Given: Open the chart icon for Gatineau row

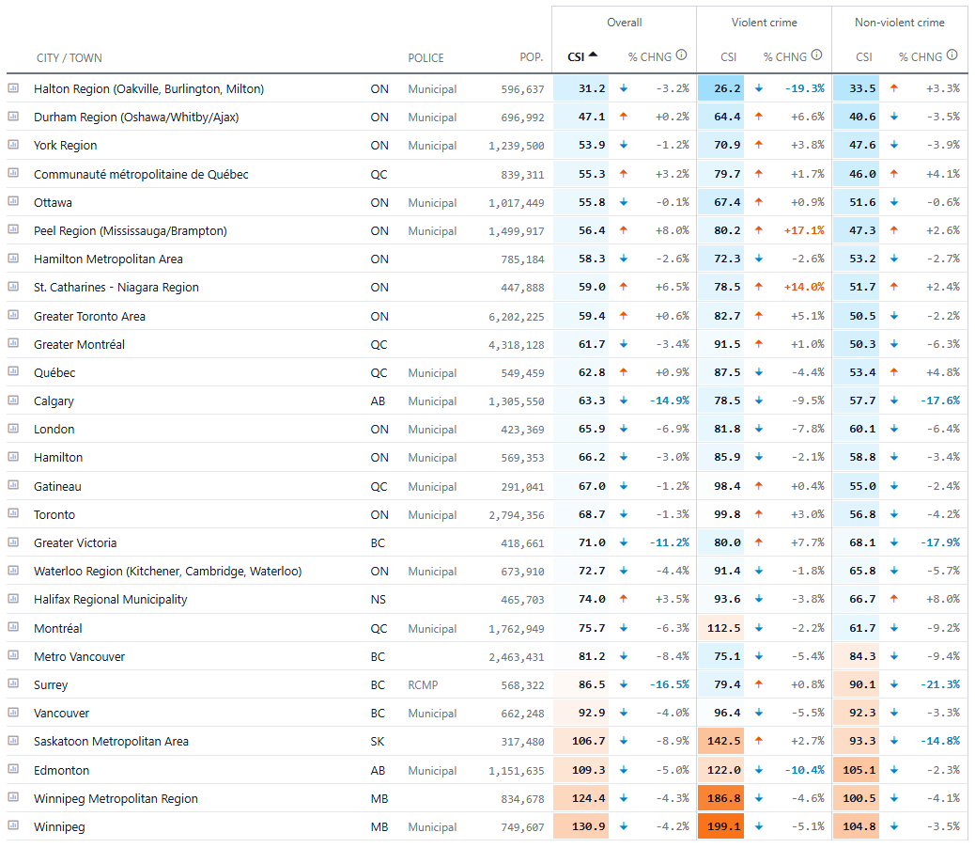Looking at the screenshot, I should [x=13, y=485].
